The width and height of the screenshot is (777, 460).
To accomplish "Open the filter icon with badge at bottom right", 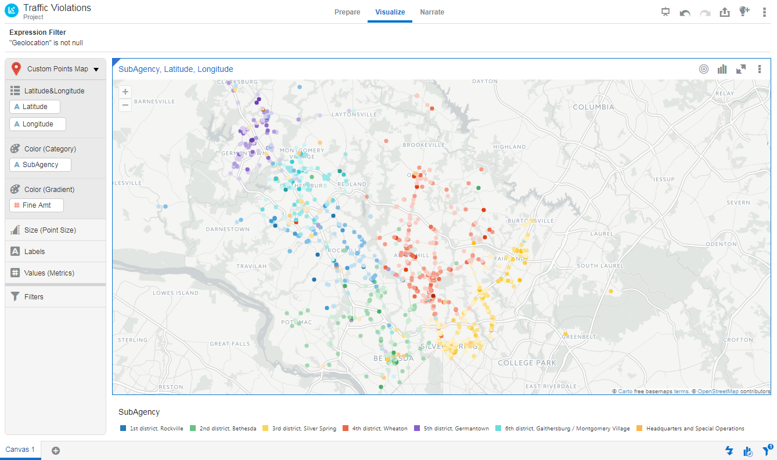I will coord(767,450).
